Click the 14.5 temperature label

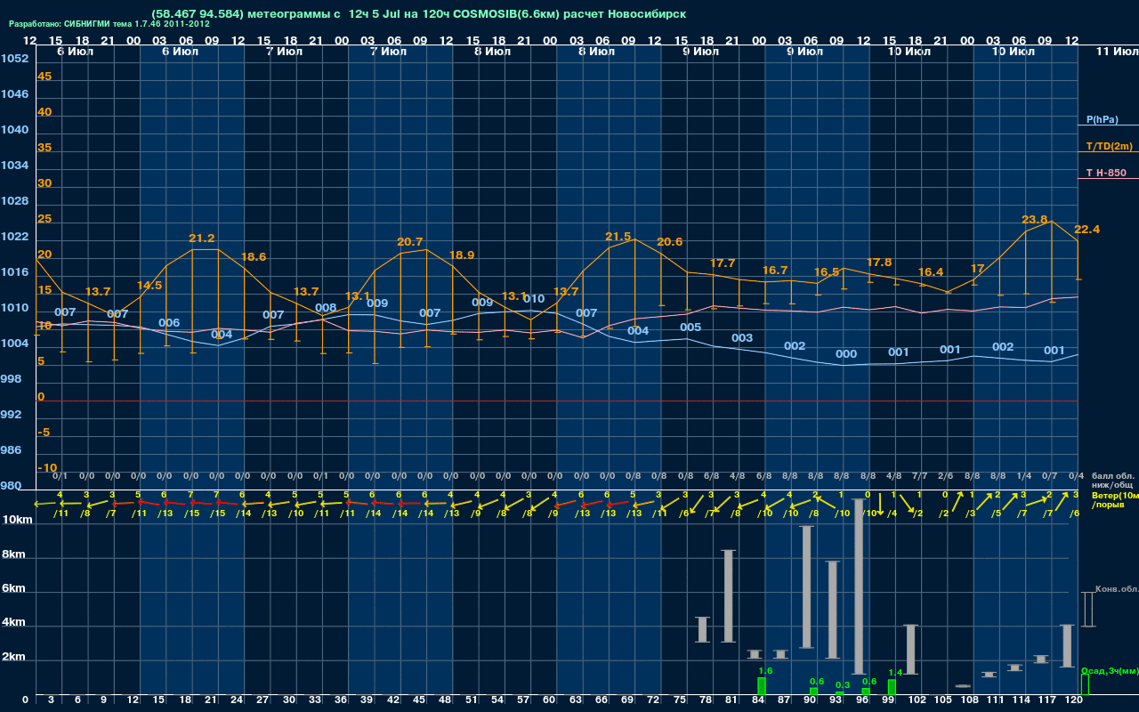point(149,285)
